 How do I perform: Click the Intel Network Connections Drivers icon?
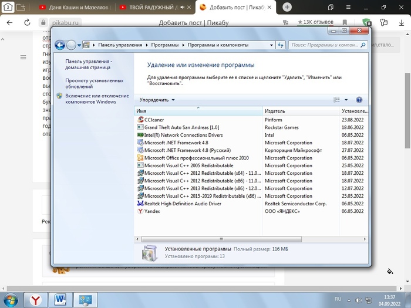[140, 135]
